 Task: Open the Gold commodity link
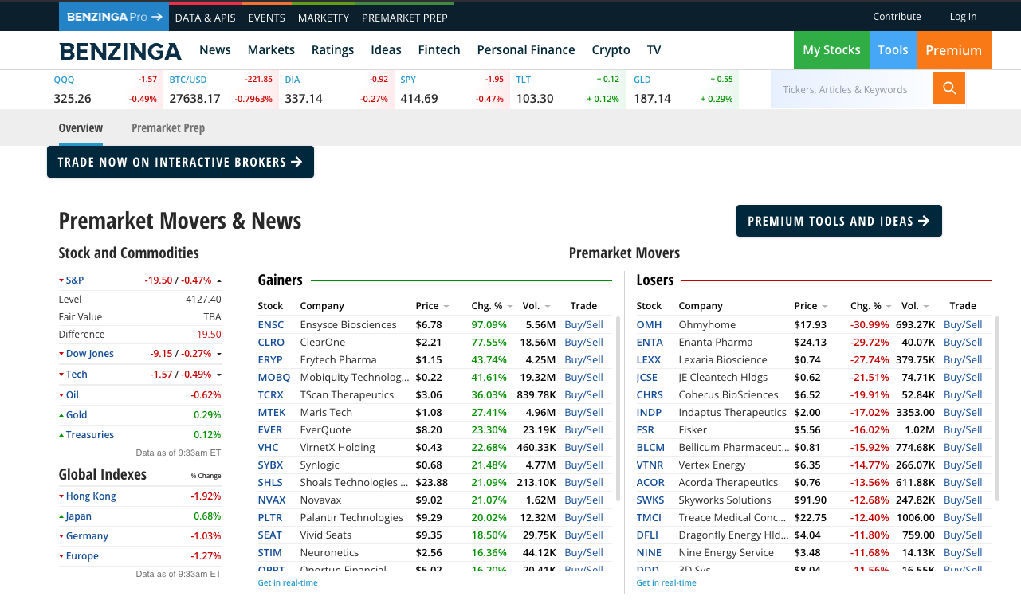tap(77, 415)
